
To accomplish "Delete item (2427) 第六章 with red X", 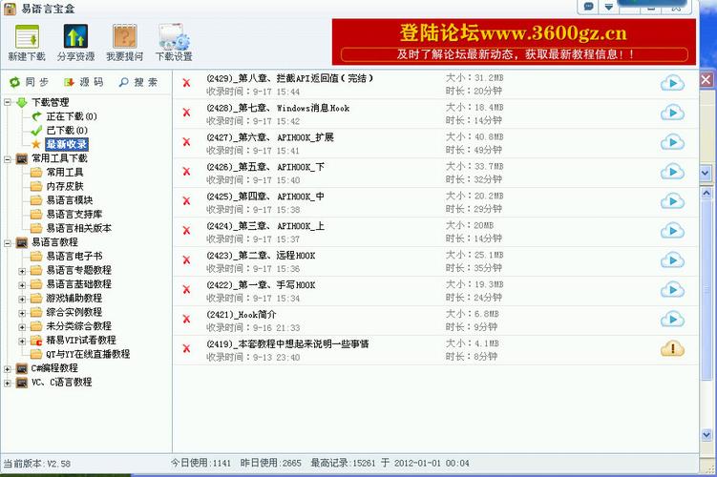I will click(186, 142).
